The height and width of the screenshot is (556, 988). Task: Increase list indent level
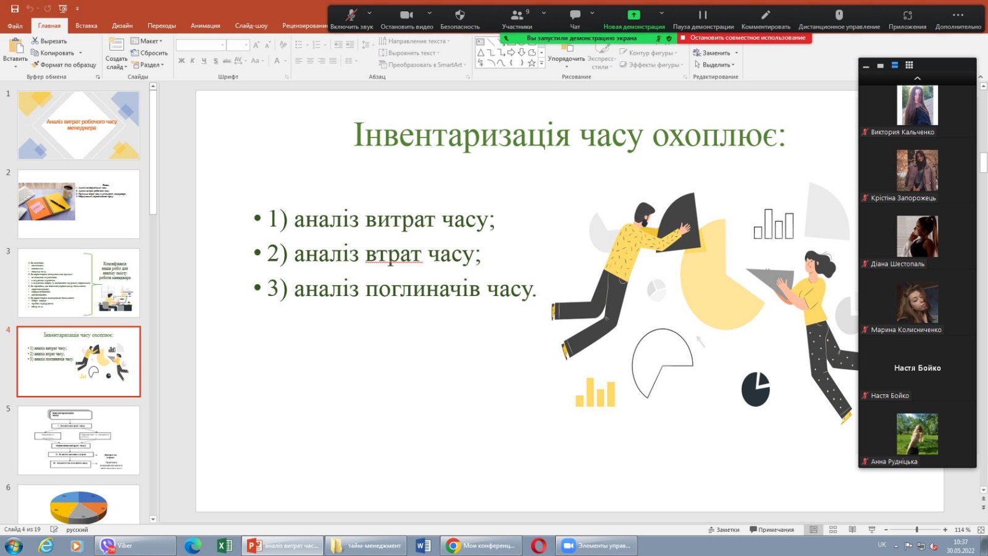click(x=350, y=44)
